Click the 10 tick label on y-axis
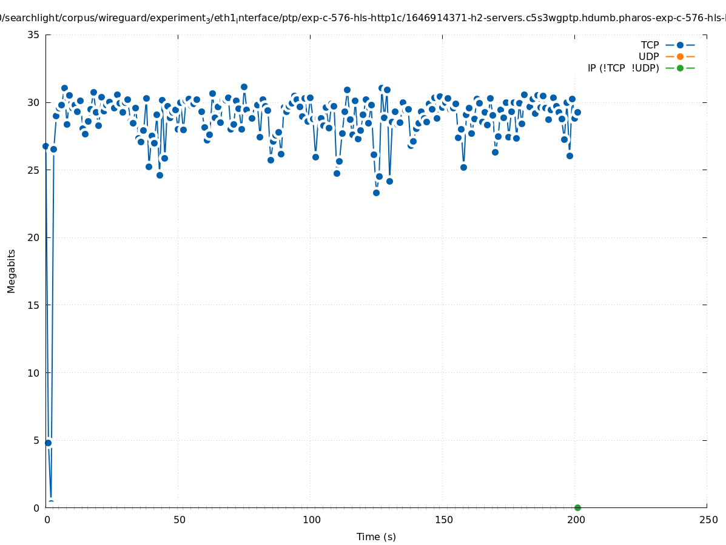Image resolution: width=726 pixels, height=545 pixels. [34, 372]
